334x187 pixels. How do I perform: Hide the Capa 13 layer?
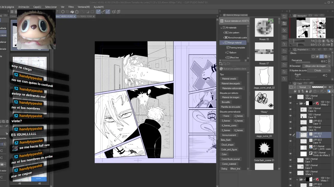pos(290,129)
